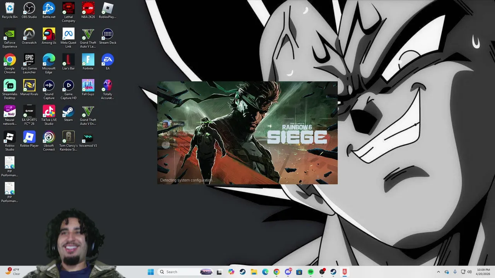The width and height of the screenshot is (495, 278).
Task: Select the Lethal Company desktop icon
Action: 68,12
